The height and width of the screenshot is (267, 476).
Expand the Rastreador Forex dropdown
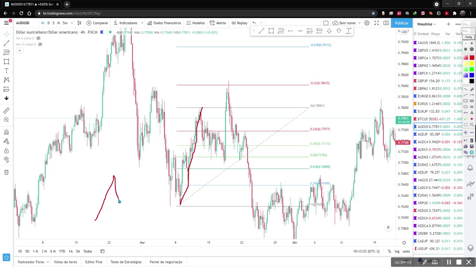[x=47, y=262]
